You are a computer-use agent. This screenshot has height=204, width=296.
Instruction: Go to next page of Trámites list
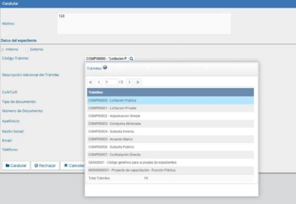point(129,82)
